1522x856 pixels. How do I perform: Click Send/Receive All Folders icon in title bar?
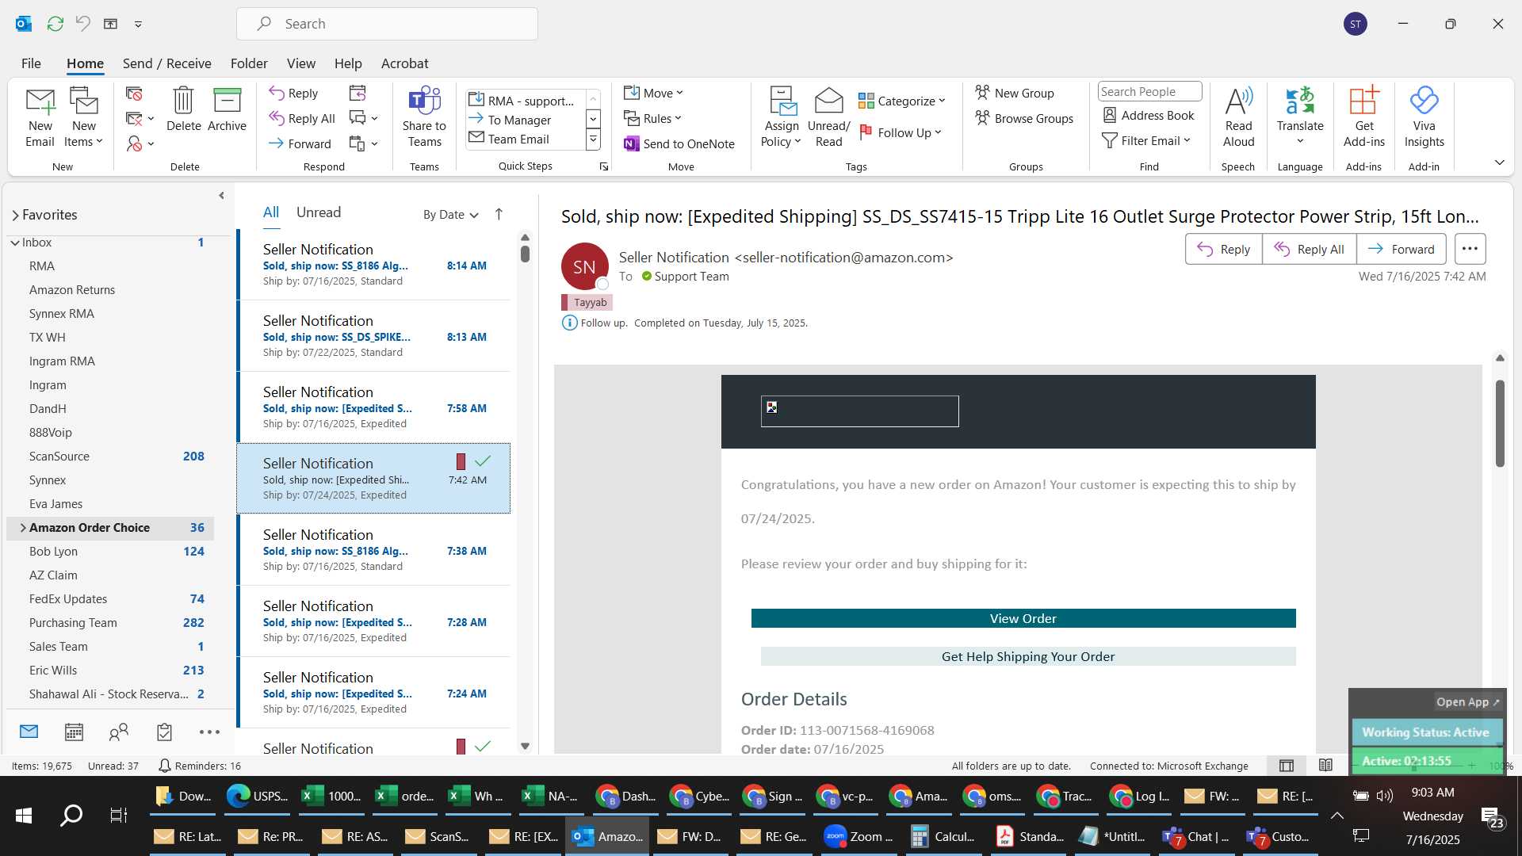[x=55, y=24]
